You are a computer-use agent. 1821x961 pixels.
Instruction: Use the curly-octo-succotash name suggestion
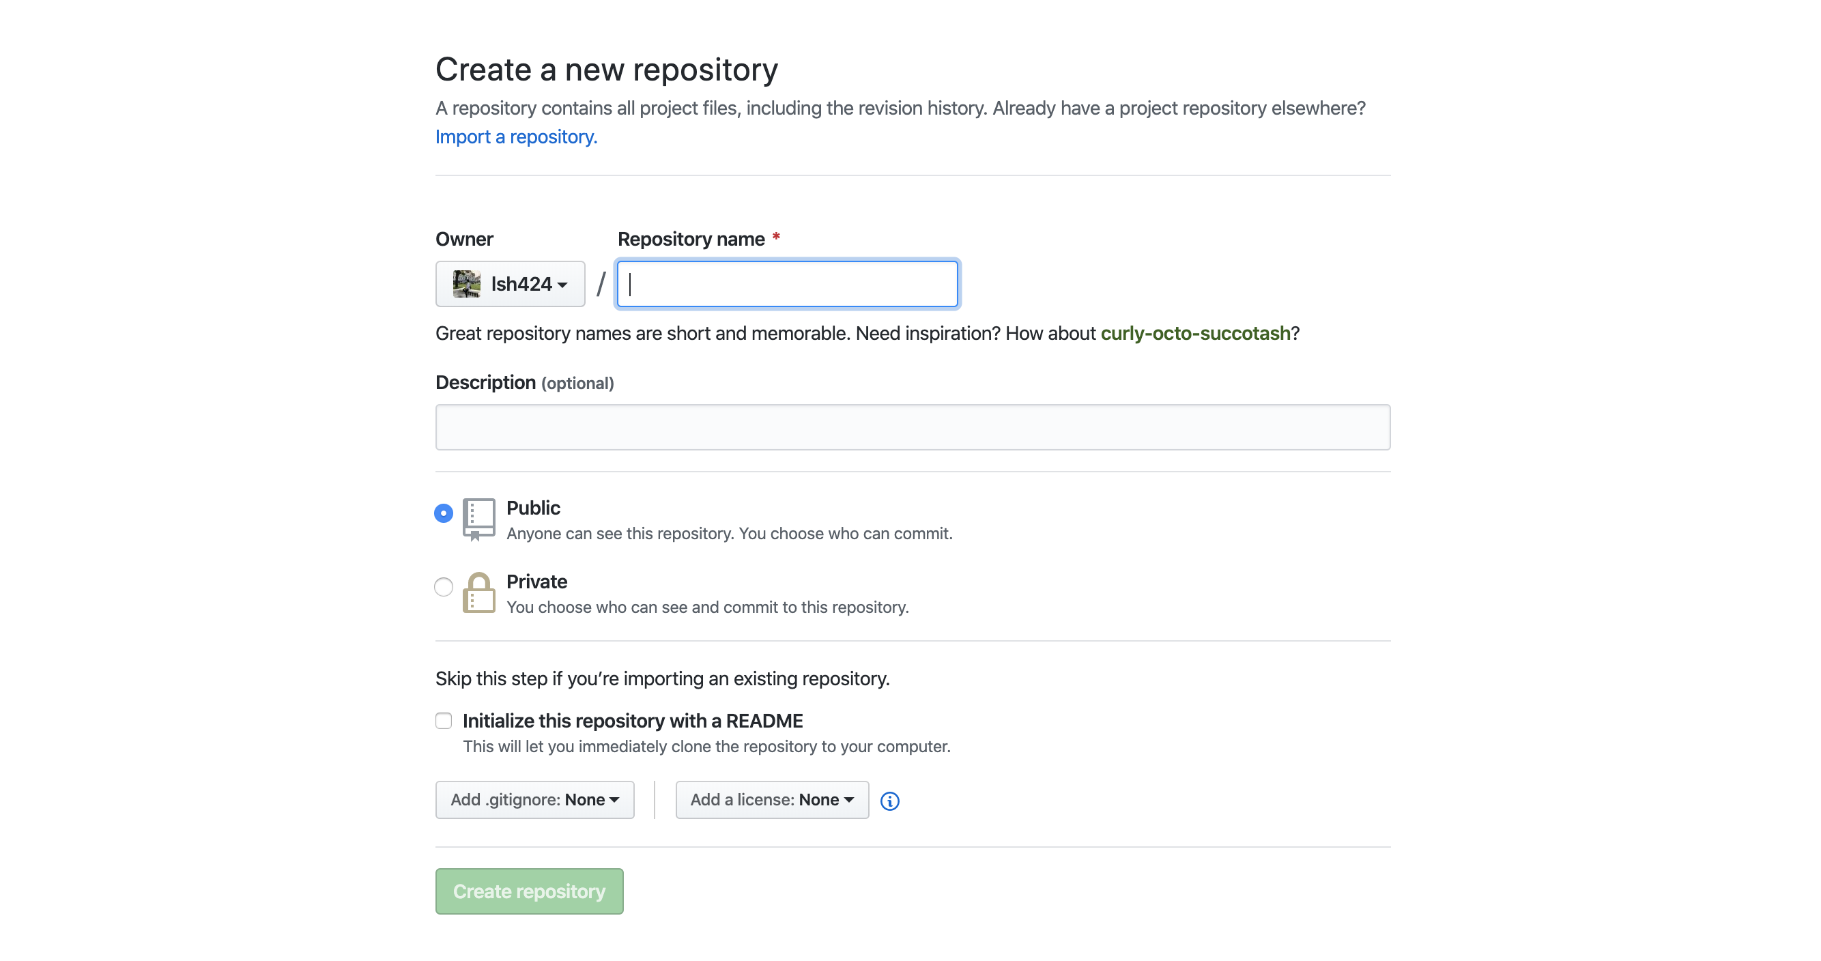click(1194, 333)
